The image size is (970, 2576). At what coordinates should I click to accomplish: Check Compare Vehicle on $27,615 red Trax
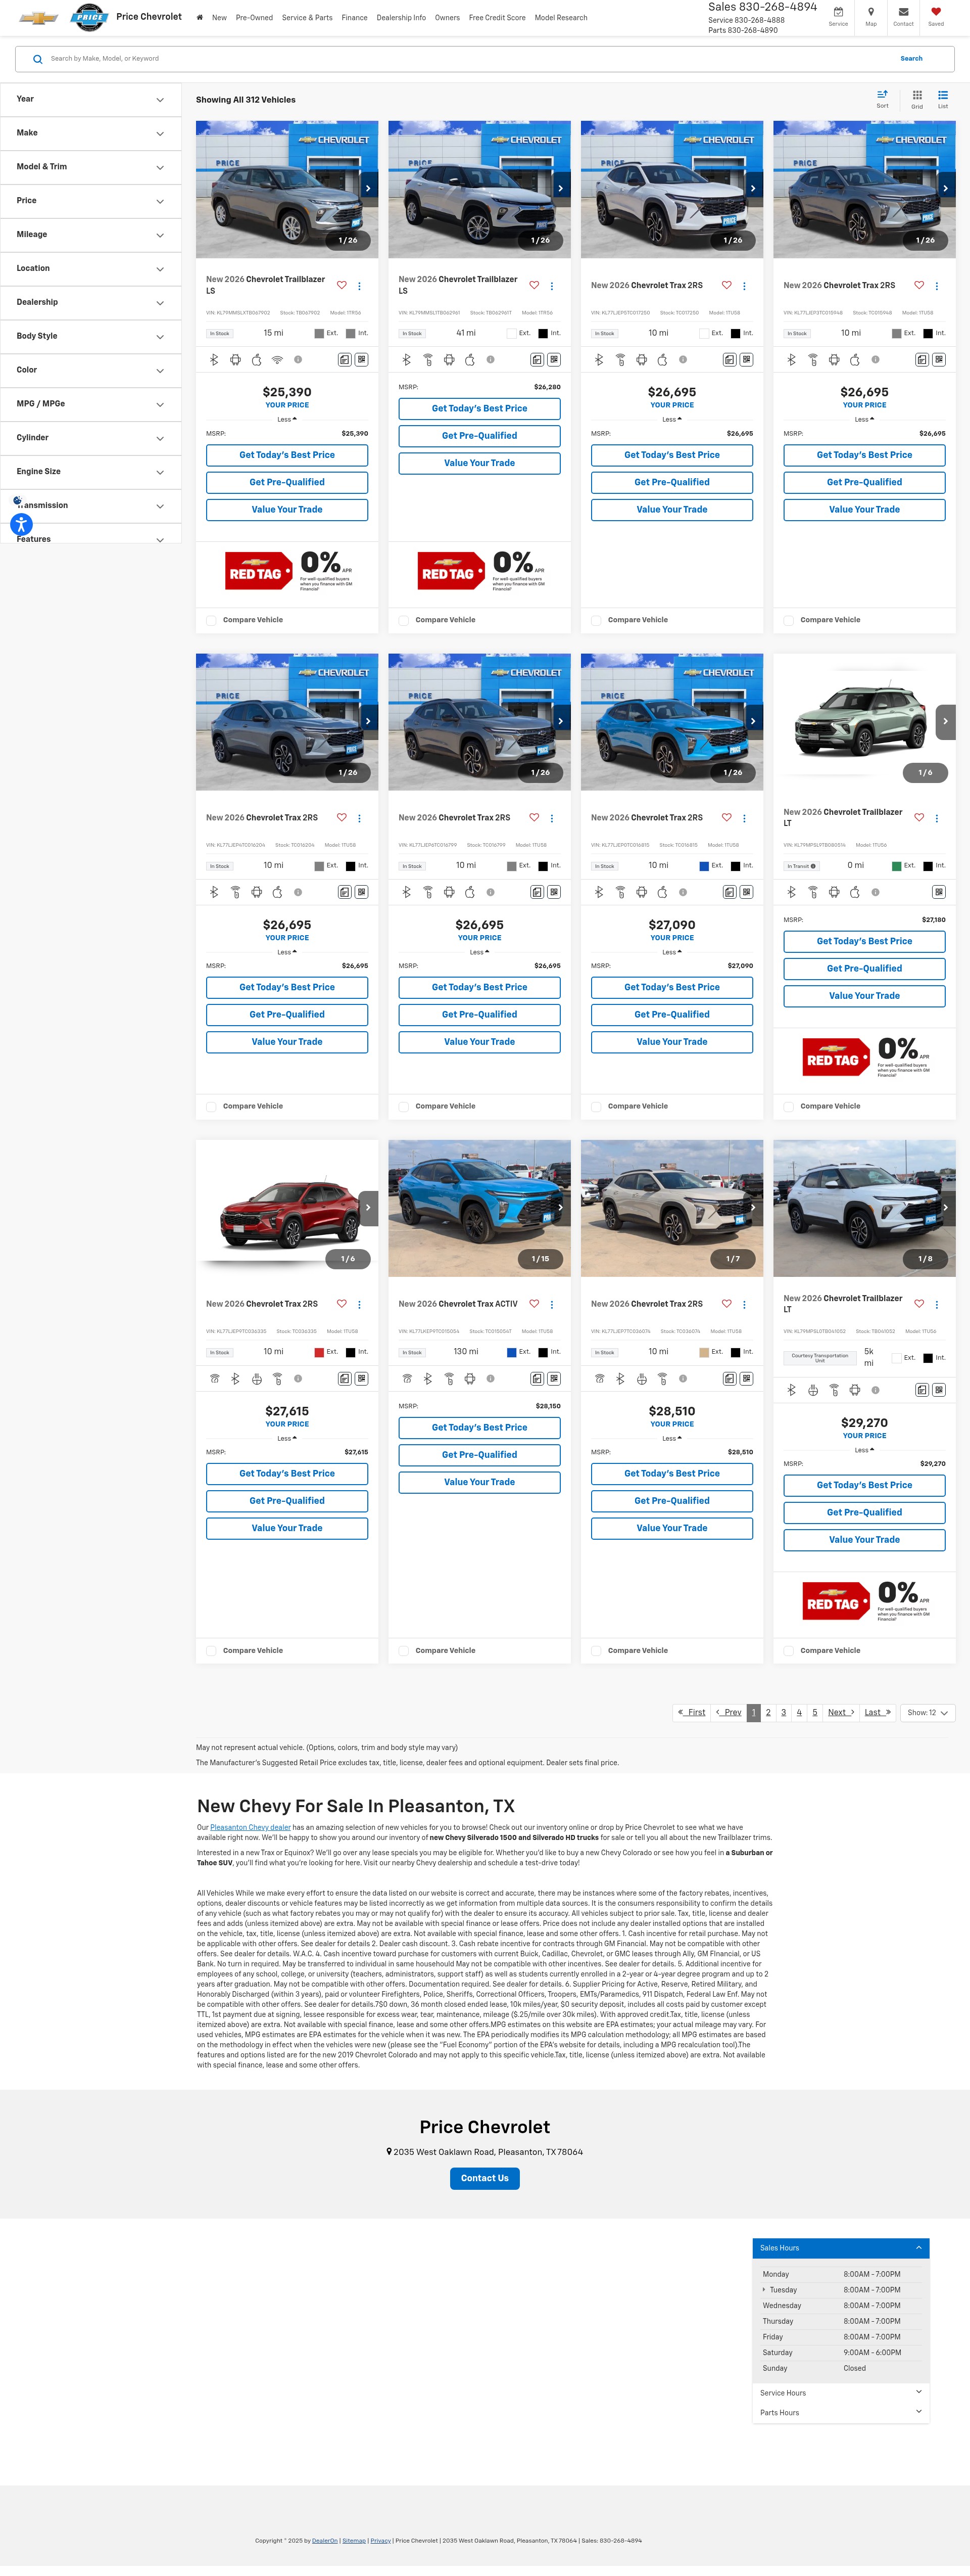coord(211,1650)
